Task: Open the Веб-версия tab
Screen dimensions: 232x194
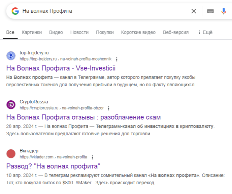Action: pos(176,32)
